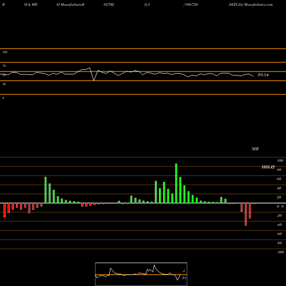
Task: Click the sharp downward dip on RSI line
Action: click(94, 80)
